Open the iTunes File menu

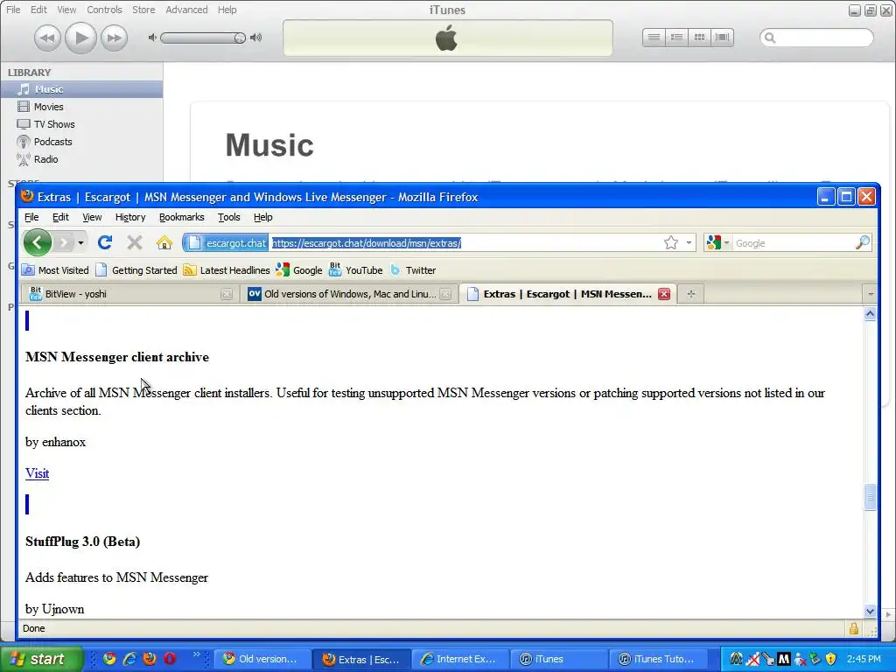13,10
